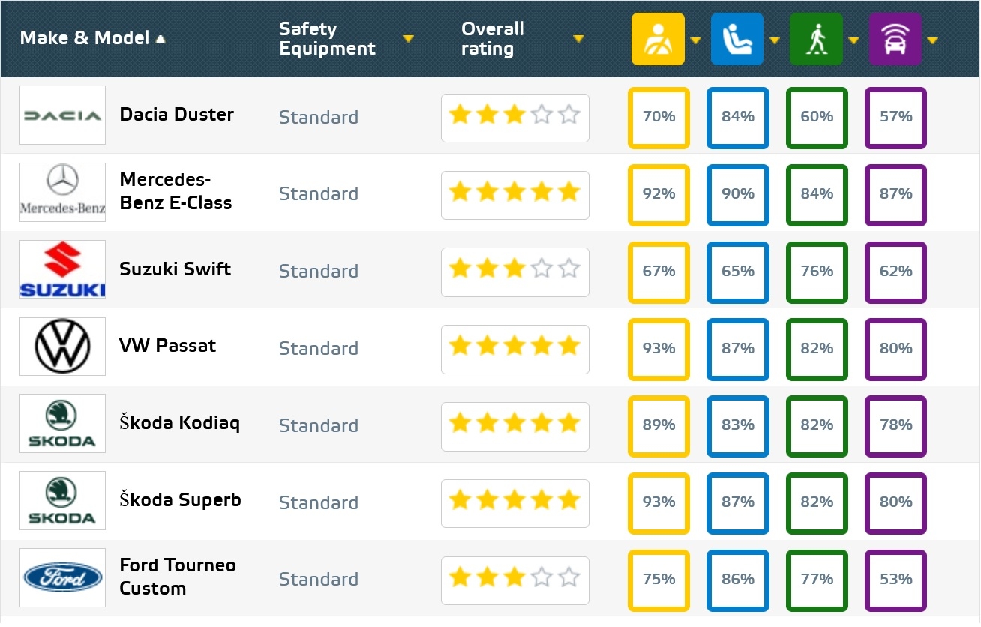This screenshot has width=981, height=627.
Task: Click the purple Safety Assist car icon
Action: point(895,39)
